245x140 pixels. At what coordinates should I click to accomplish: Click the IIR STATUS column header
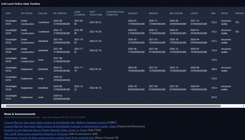coord(27,13)
